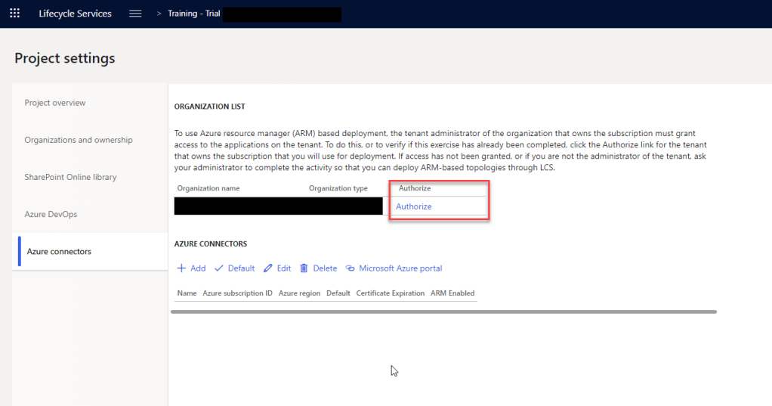Click the Azure subscription ID column header
Screen dimensions: 772x406
point(237,293)
